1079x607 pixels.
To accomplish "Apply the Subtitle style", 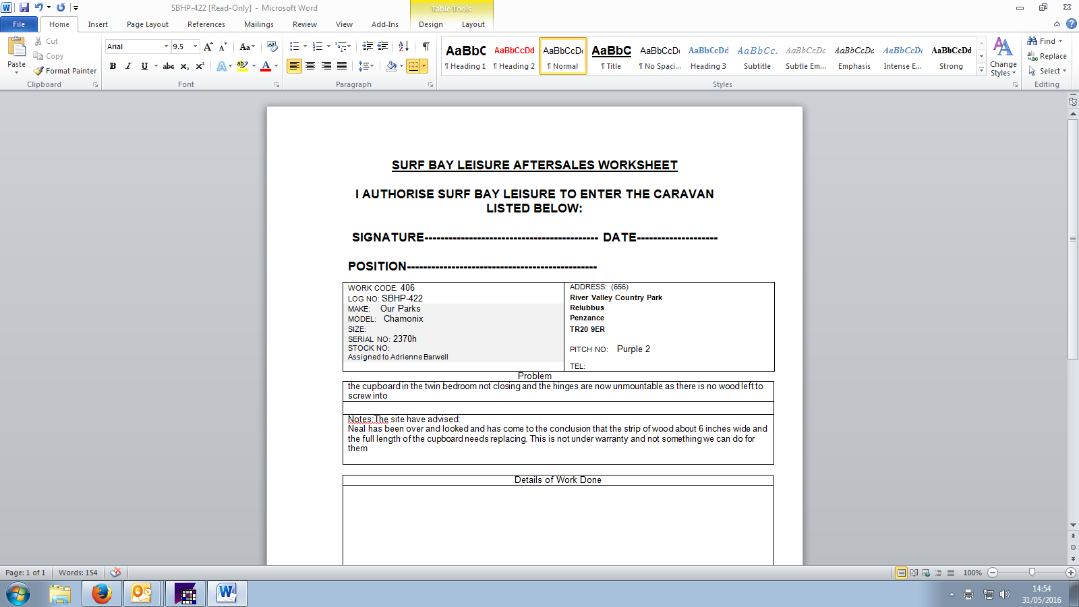I will (757, 56).
